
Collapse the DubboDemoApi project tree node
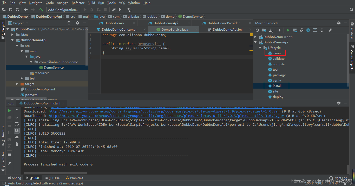coord(12,40)
